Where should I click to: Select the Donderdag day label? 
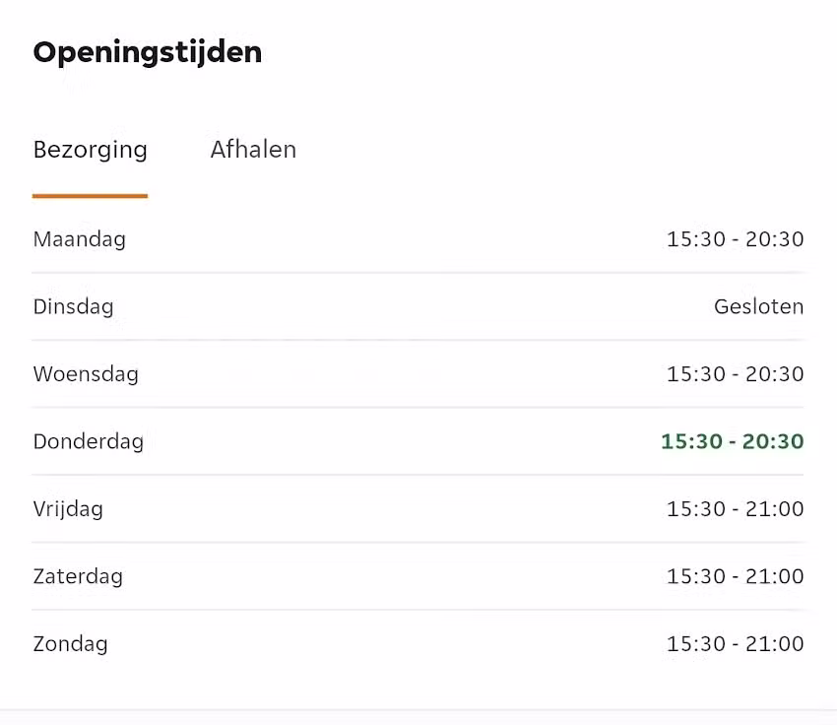(x=88, y=441)
